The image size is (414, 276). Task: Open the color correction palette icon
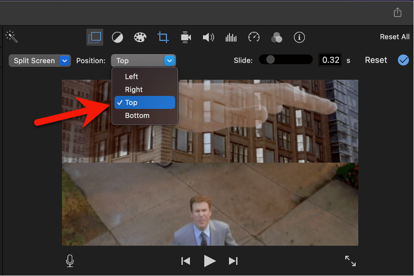pos(140,37)
